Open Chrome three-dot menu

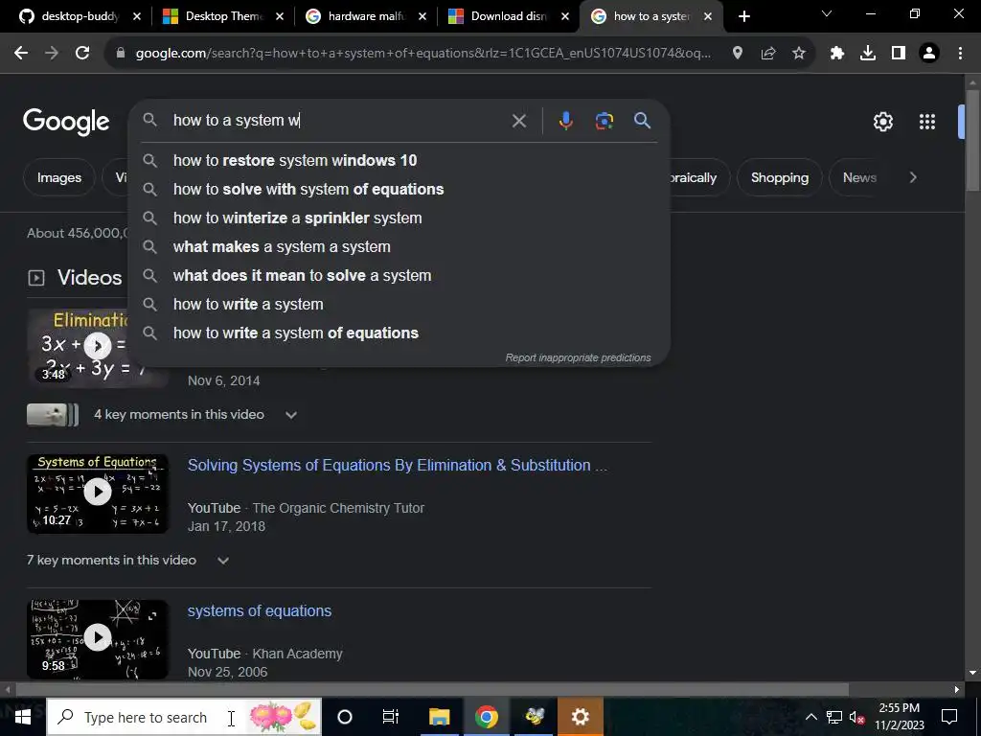pyautogui.click(x=960, y=54)
